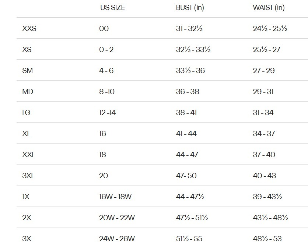Select the waist value 34 - 37

point(264,134)
